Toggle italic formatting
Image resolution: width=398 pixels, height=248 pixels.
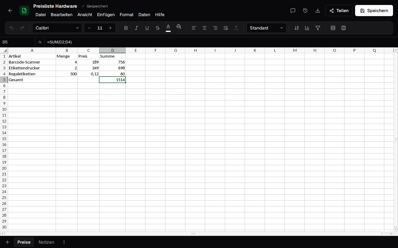tap(137, 28)
